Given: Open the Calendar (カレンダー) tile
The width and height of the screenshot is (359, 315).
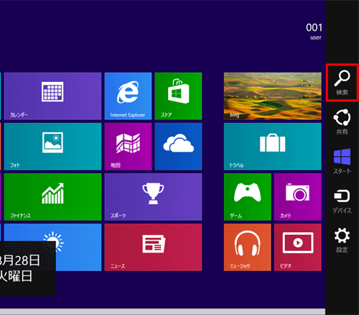Looking at the screenshot, I should [x=52, y=96].
